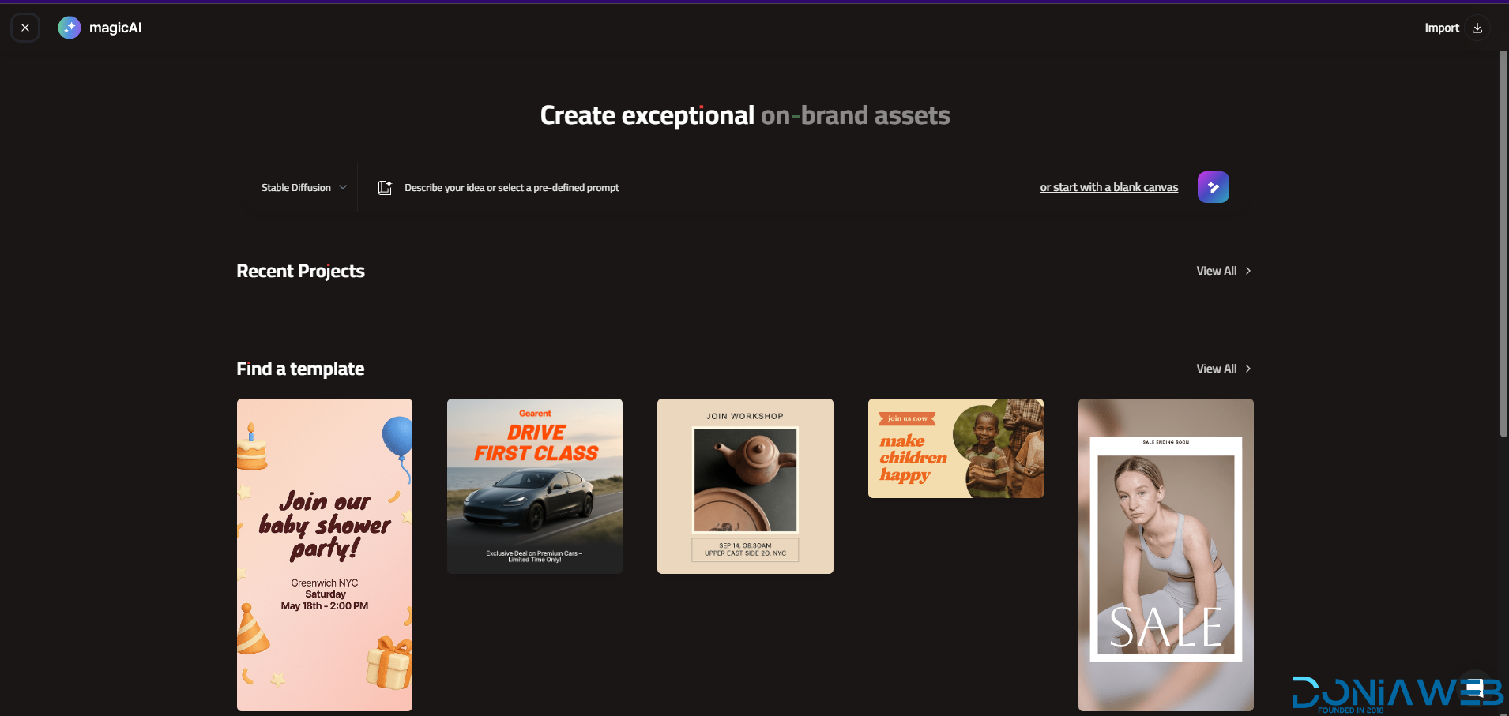Close the editor with the X button
Screen dimensions: 1509x716
pyautogui.click(x=25, y=28)
